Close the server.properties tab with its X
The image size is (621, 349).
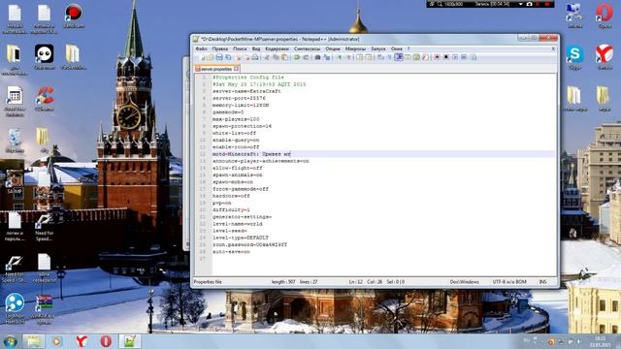[x=237, y=69]
